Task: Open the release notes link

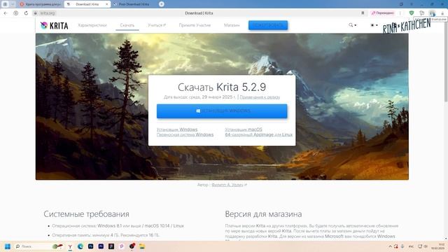Action: tap(260, 97)
